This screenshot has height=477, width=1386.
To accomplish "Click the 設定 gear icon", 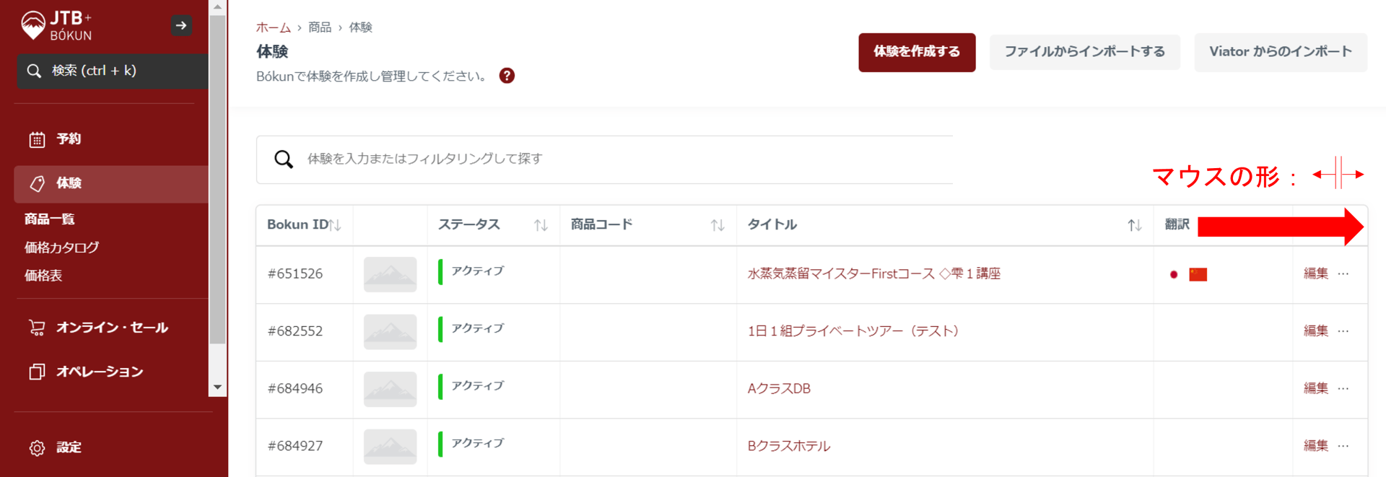I will (37, 448).
